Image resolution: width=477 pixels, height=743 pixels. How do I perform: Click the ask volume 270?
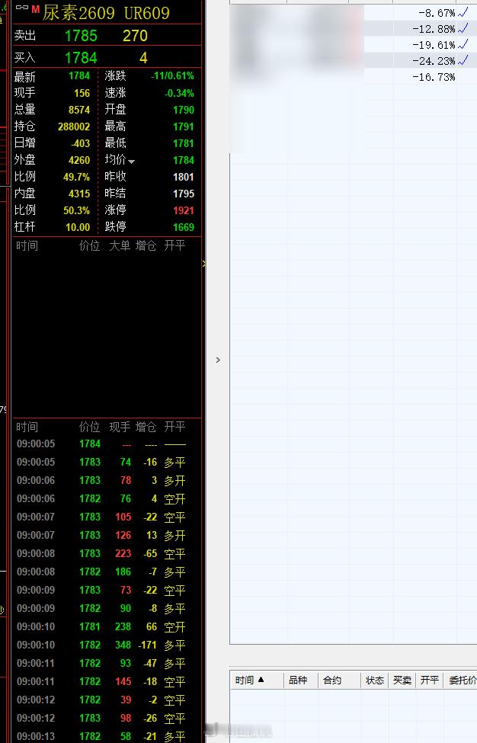point(135,36)
